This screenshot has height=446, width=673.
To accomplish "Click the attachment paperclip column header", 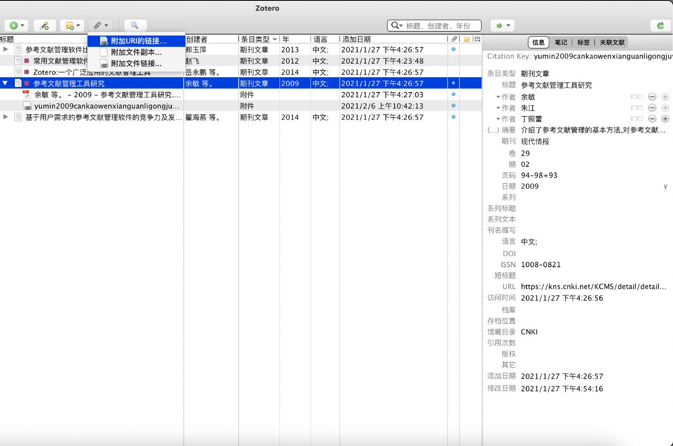I will pos(454,39).
